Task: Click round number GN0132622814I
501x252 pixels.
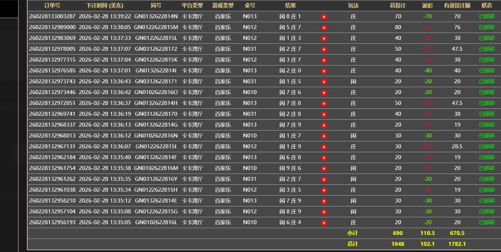Action: tap(156, 71)
